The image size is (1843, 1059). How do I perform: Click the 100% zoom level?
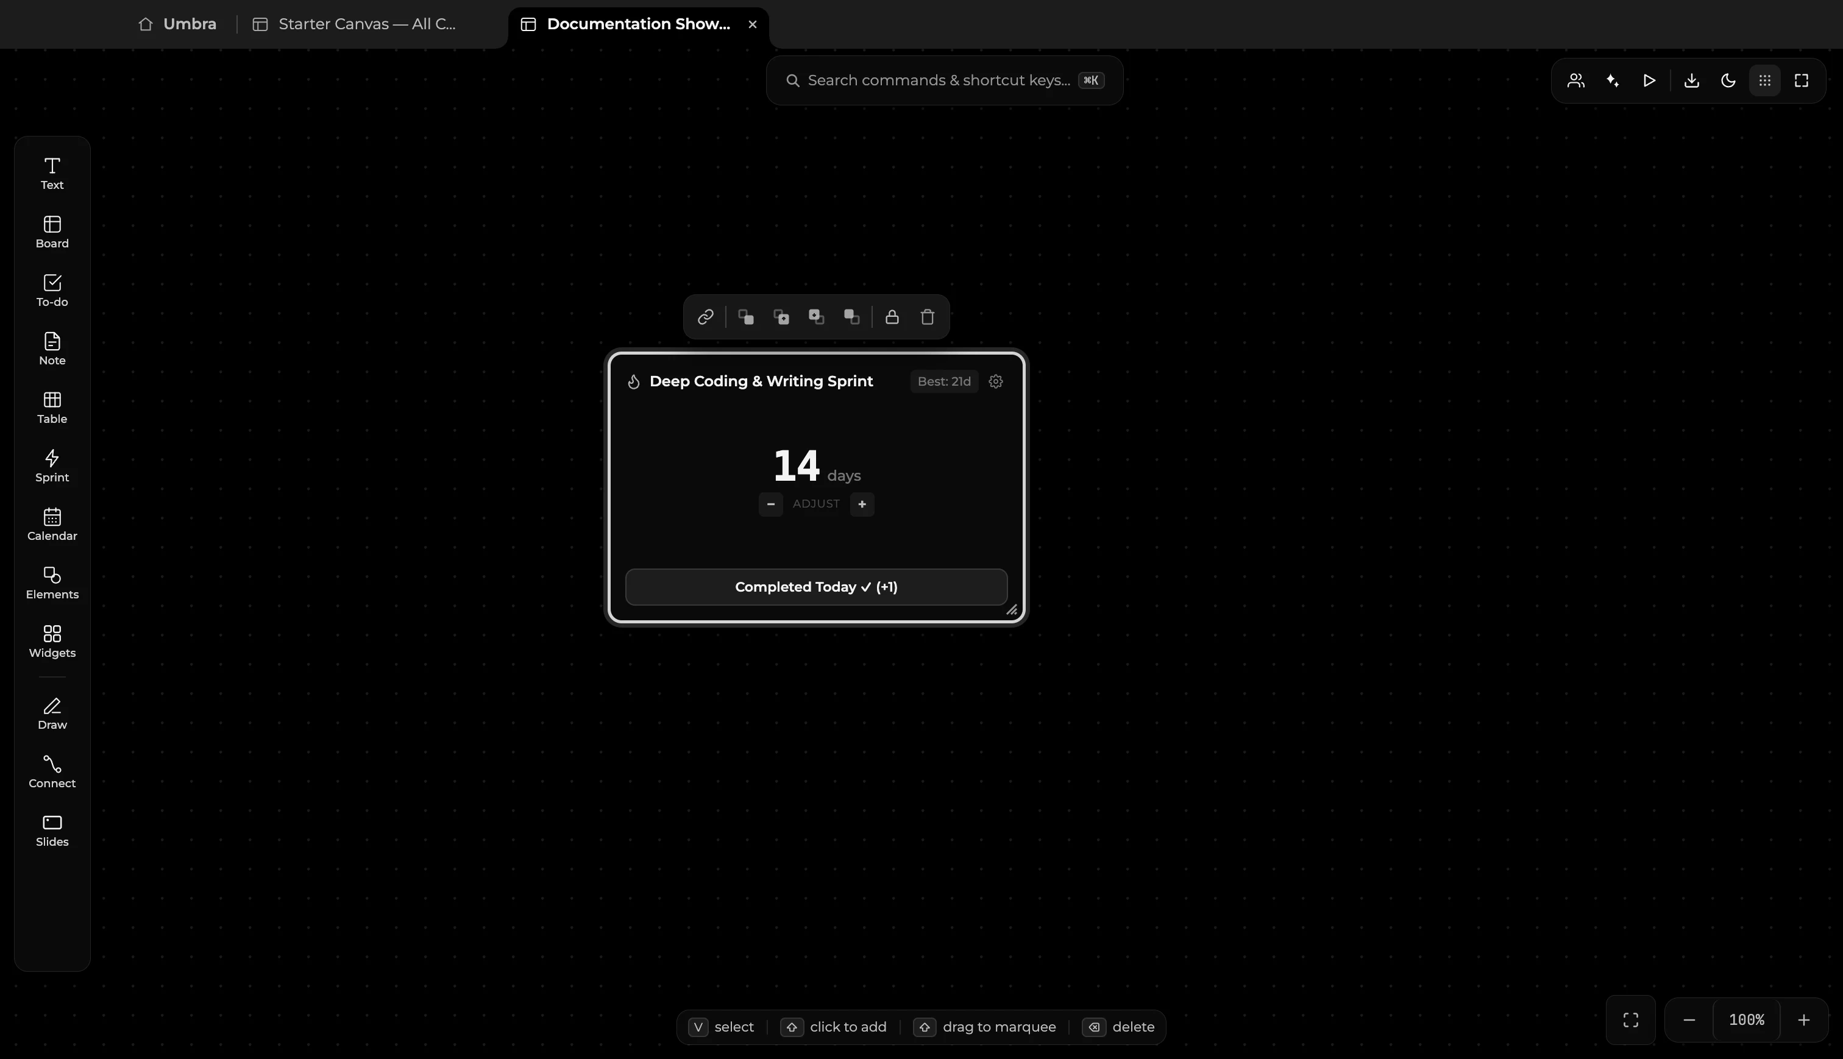[x=1746, y=1020]
